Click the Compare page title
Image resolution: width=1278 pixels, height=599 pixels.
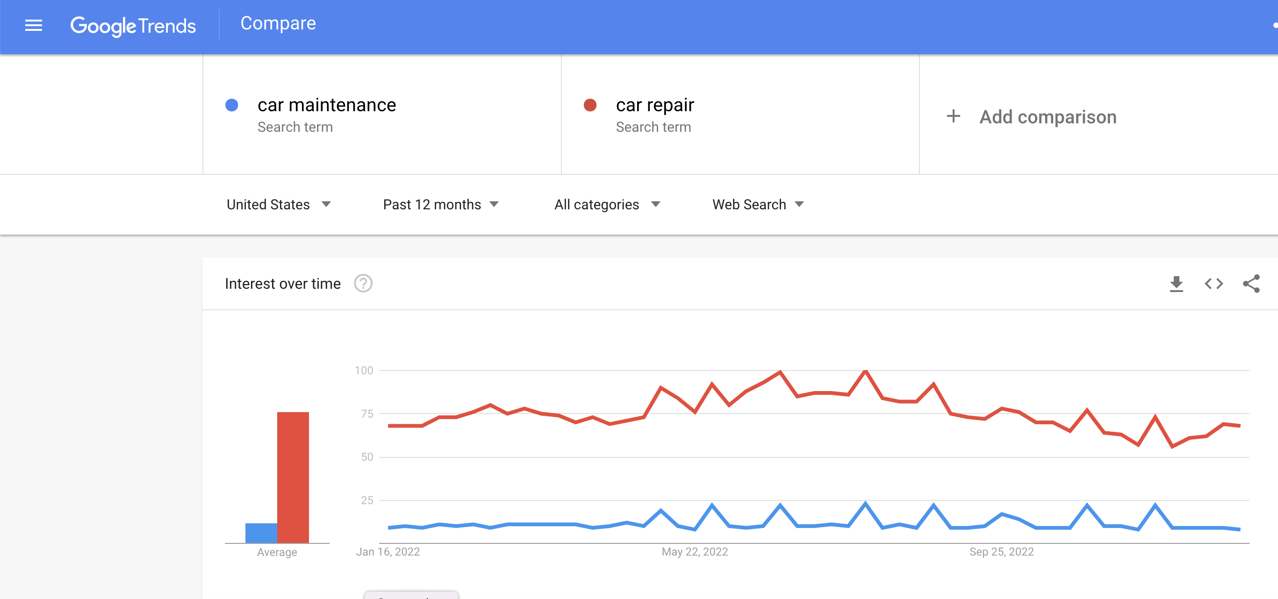278,23
